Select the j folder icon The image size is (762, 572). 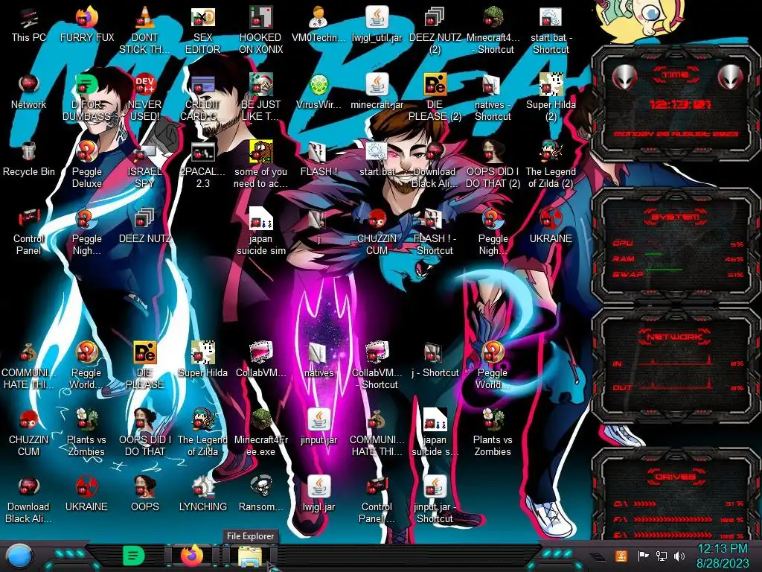point(318,226)
